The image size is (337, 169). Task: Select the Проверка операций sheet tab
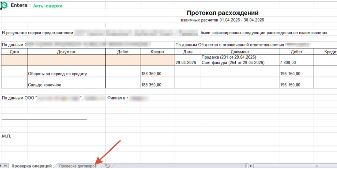(31, 166)
